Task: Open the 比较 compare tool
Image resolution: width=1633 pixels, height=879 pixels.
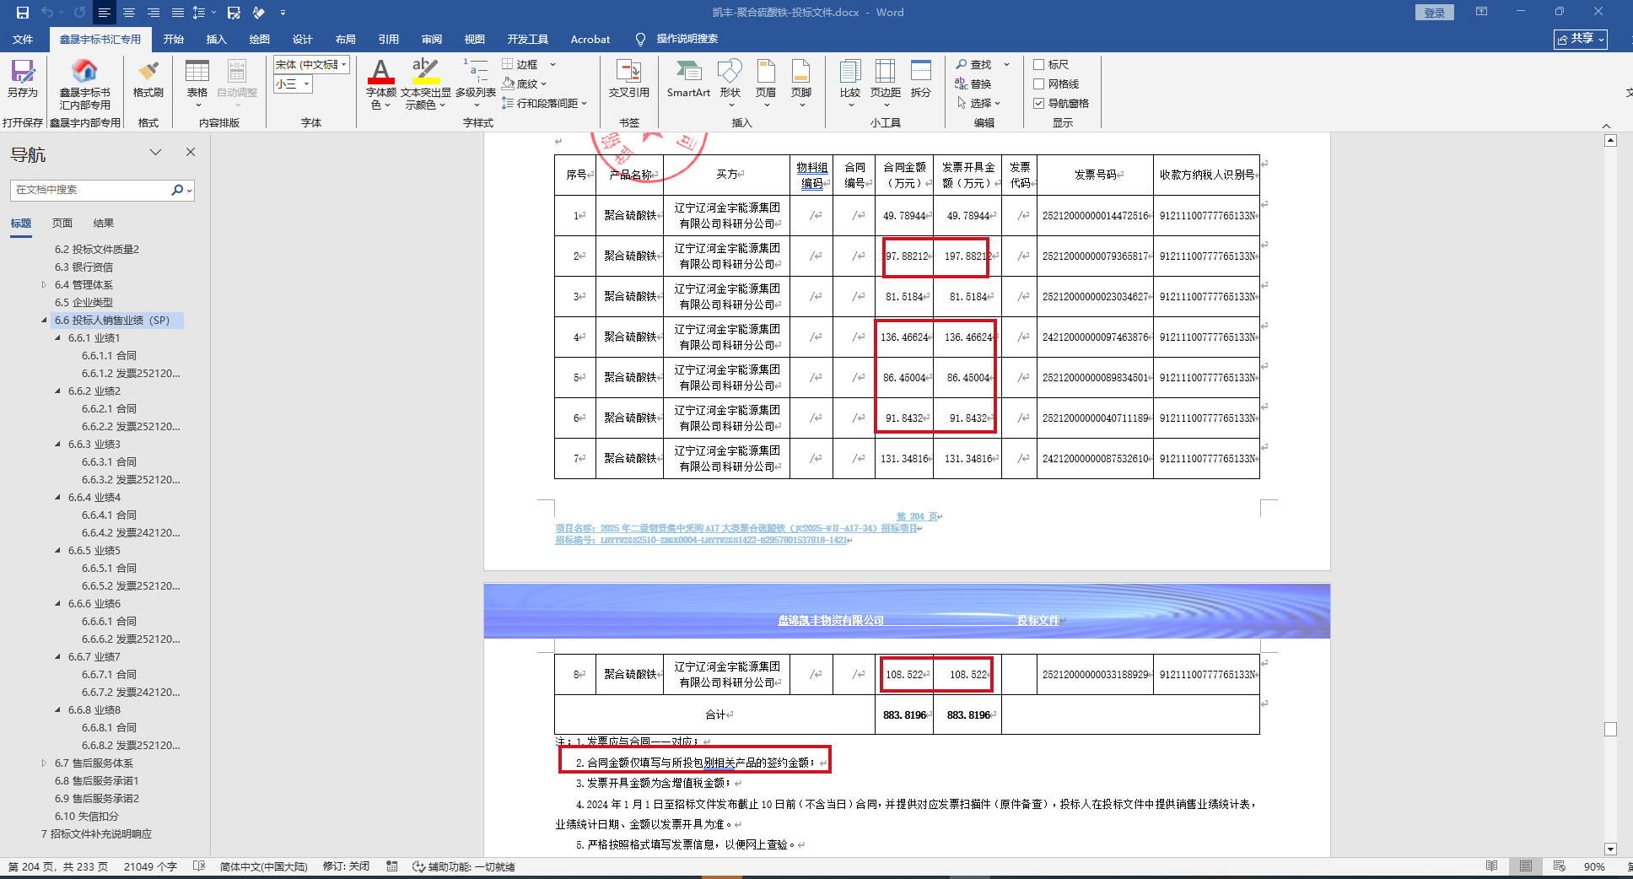Action: click(x=850, y=76)
